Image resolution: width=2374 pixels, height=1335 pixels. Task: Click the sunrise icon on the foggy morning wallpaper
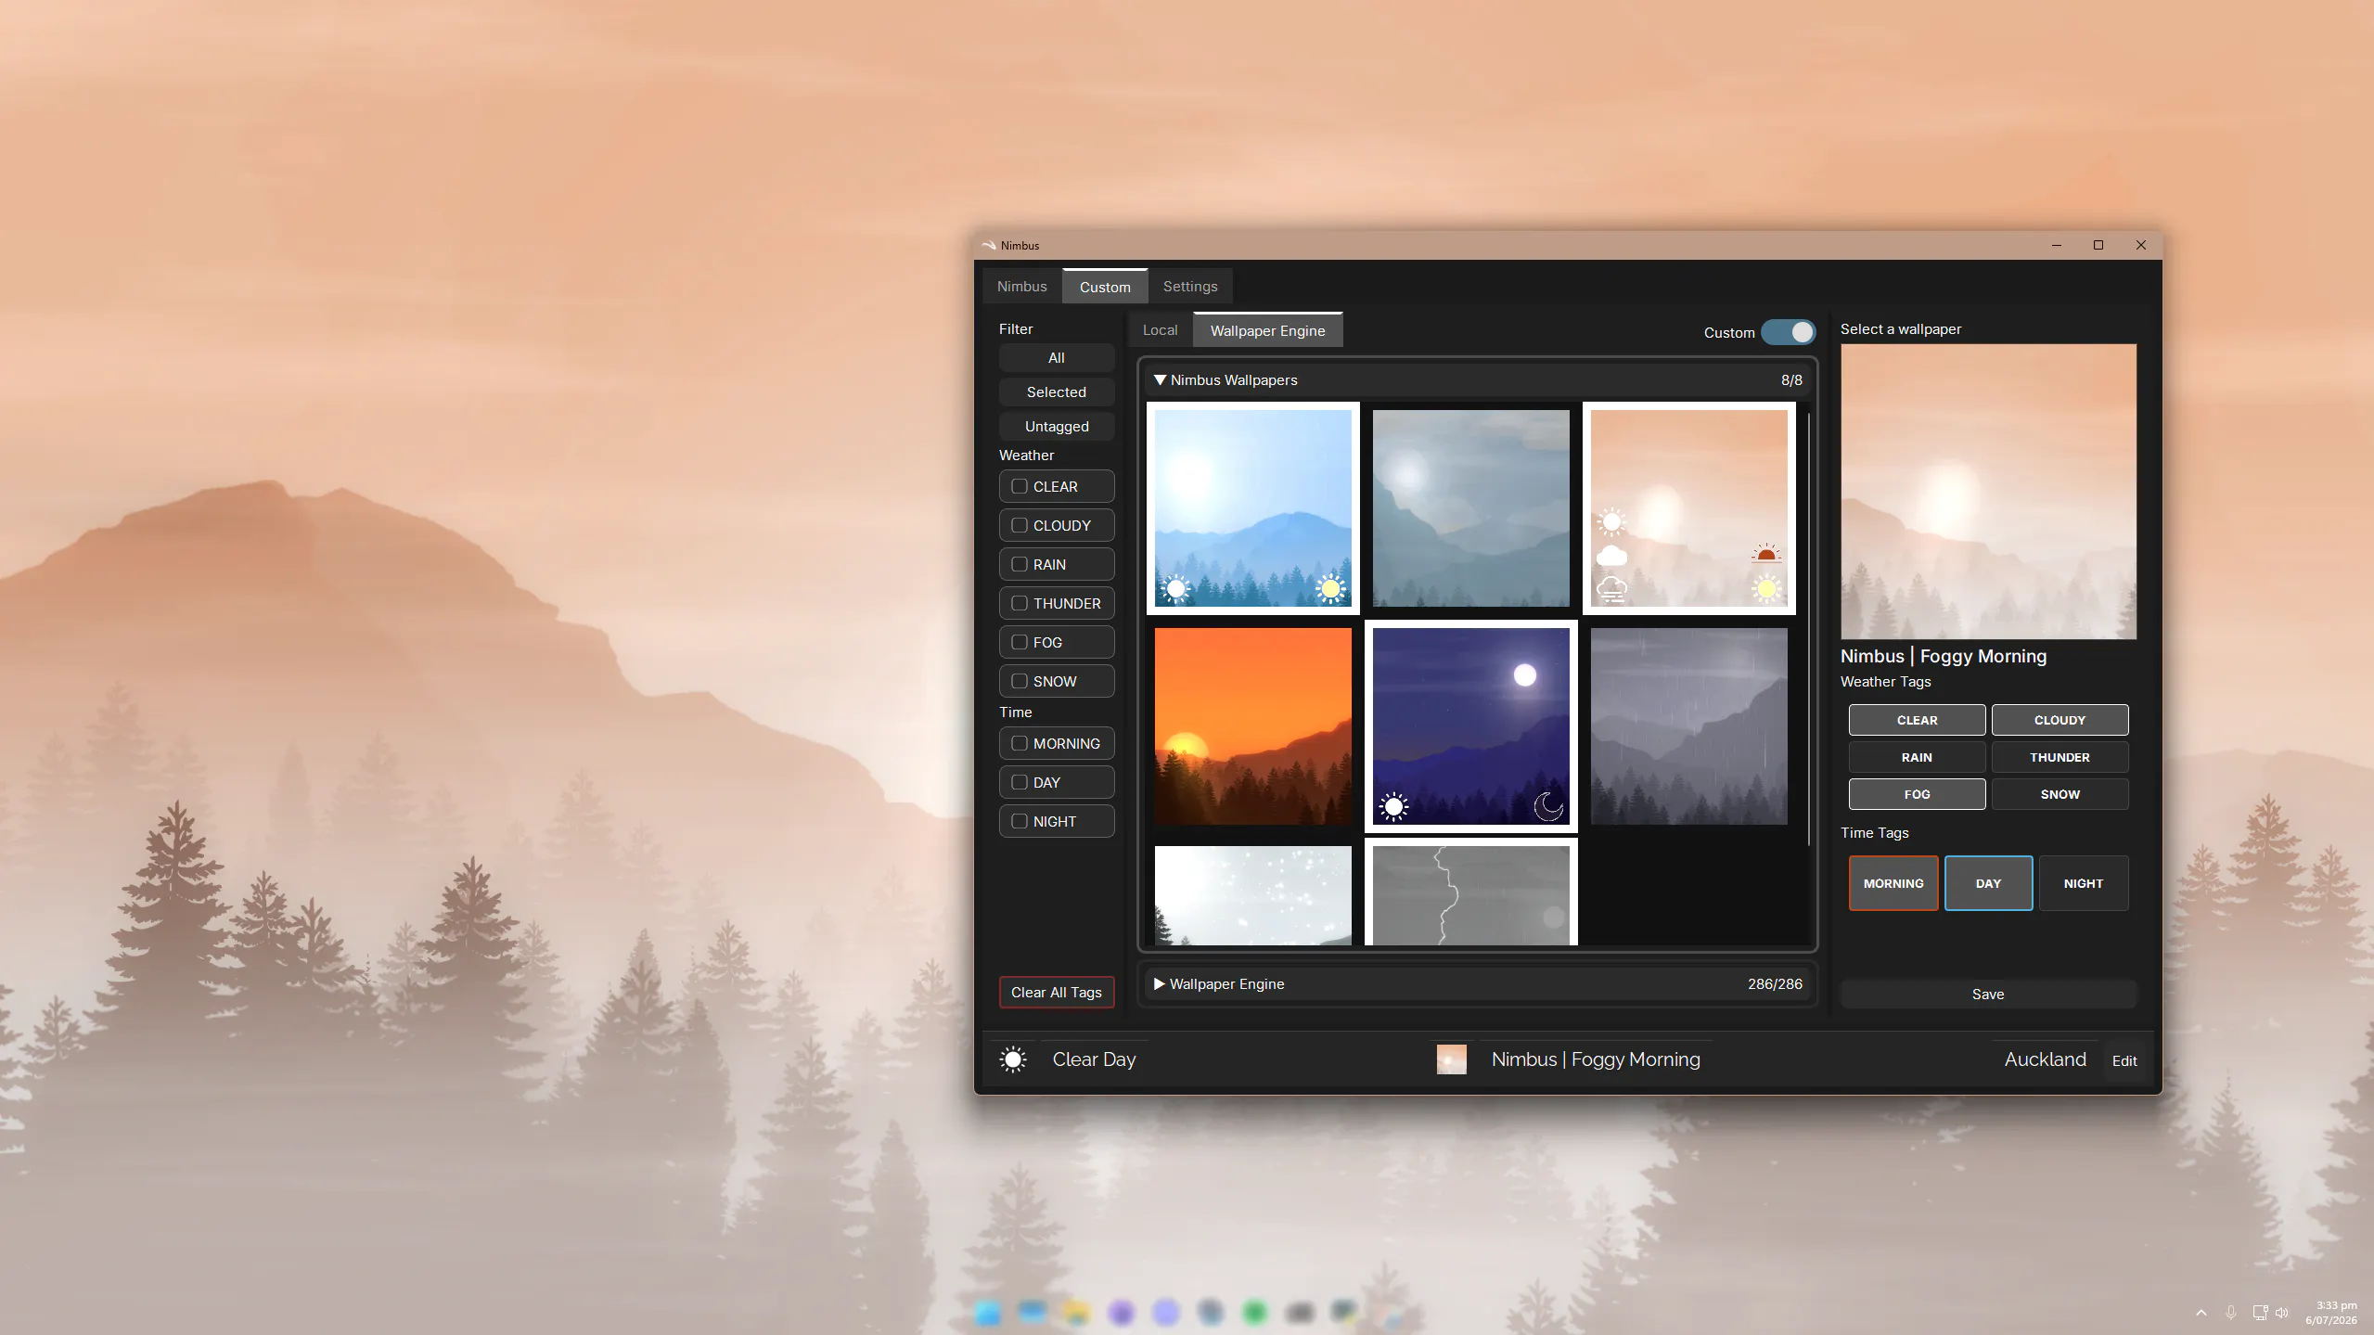[1766, 554]
